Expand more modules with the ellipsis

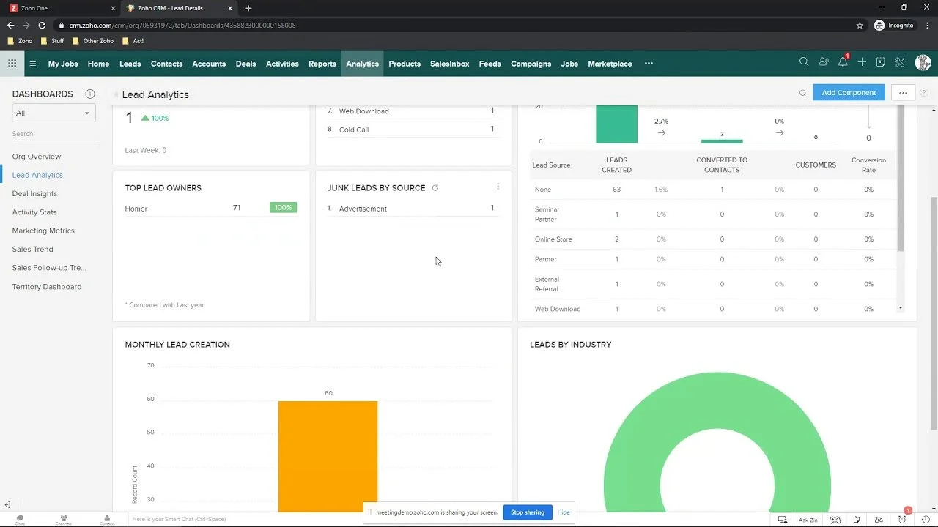(x=649, y=64)
